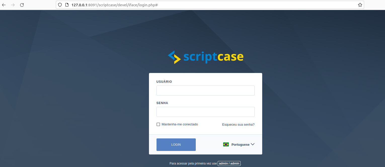The image size is (385, 167).
Task: Click the USUÁRIO label text
Action: point(164,82)
